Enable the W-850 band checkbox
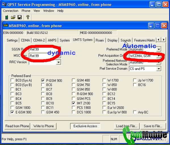170x145 pixels. 104,85
